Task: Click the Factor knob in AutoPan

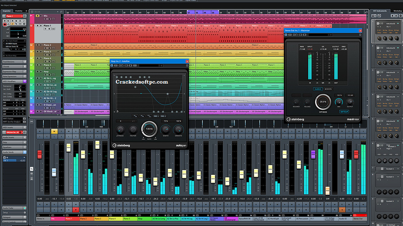Action: (133, 129)
